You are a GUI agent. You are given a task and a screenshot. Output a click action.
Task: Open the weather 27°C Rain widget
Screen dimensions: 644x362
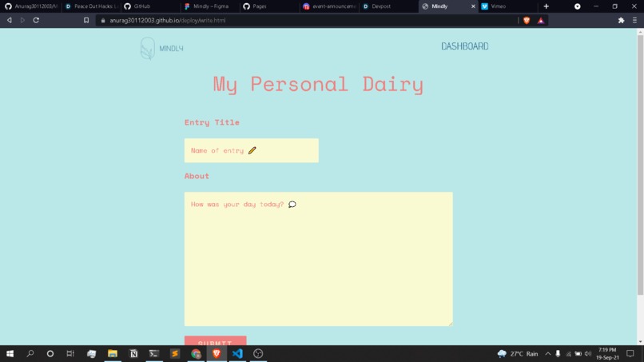(x=518, y=354)
